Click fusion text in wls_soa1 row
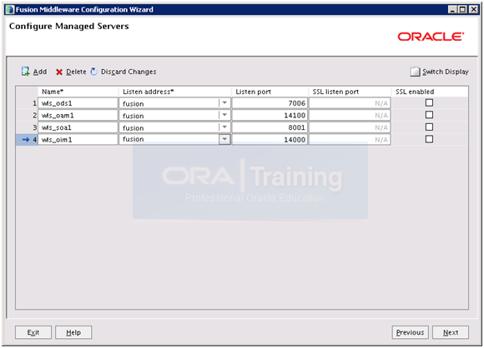Image resolution: width=484 pixels, height=348 pixels. [x=134, y=128]
